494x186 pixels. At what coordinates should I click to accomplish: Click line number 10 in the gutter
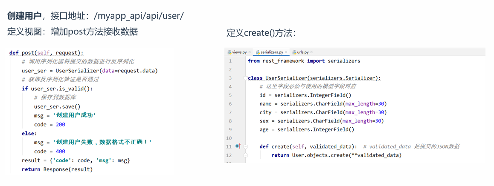pyautogui.click(x=229, y=138)
